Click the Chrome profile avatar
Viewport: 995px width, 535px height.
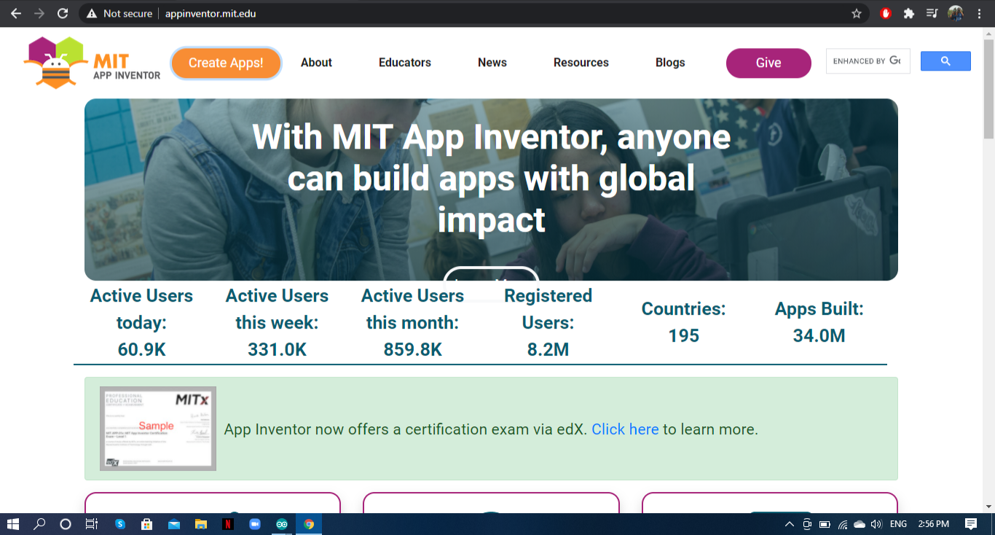956,13
